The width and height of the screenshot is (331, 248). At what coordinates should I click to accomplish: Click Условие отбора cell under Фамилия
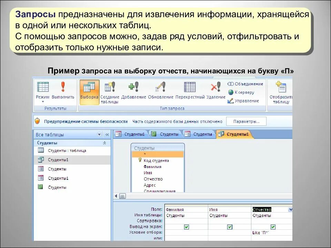pos(186,232)
